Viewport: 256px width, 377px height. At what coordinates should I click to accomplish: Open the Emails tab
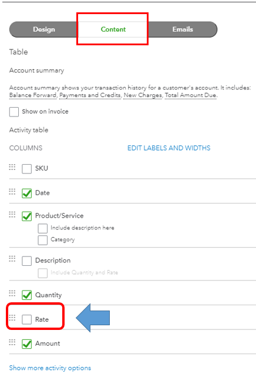pos(183,29)
